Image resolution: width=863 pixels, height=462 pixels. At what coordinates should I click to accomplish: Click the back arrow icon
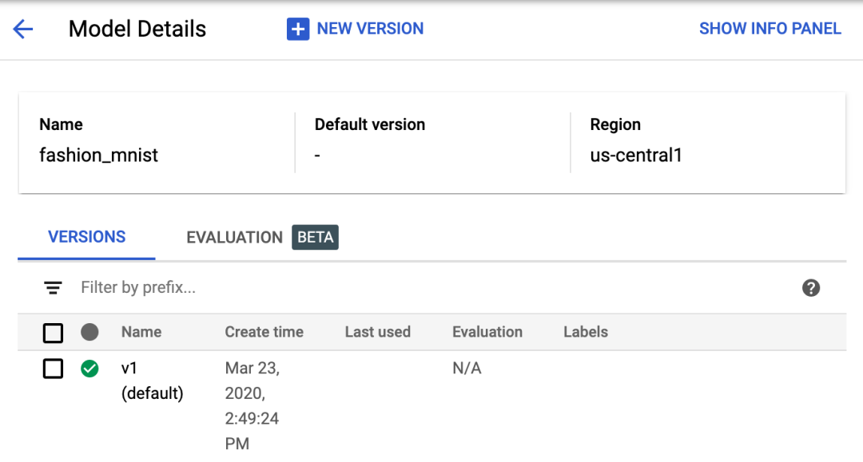[23, 30]
